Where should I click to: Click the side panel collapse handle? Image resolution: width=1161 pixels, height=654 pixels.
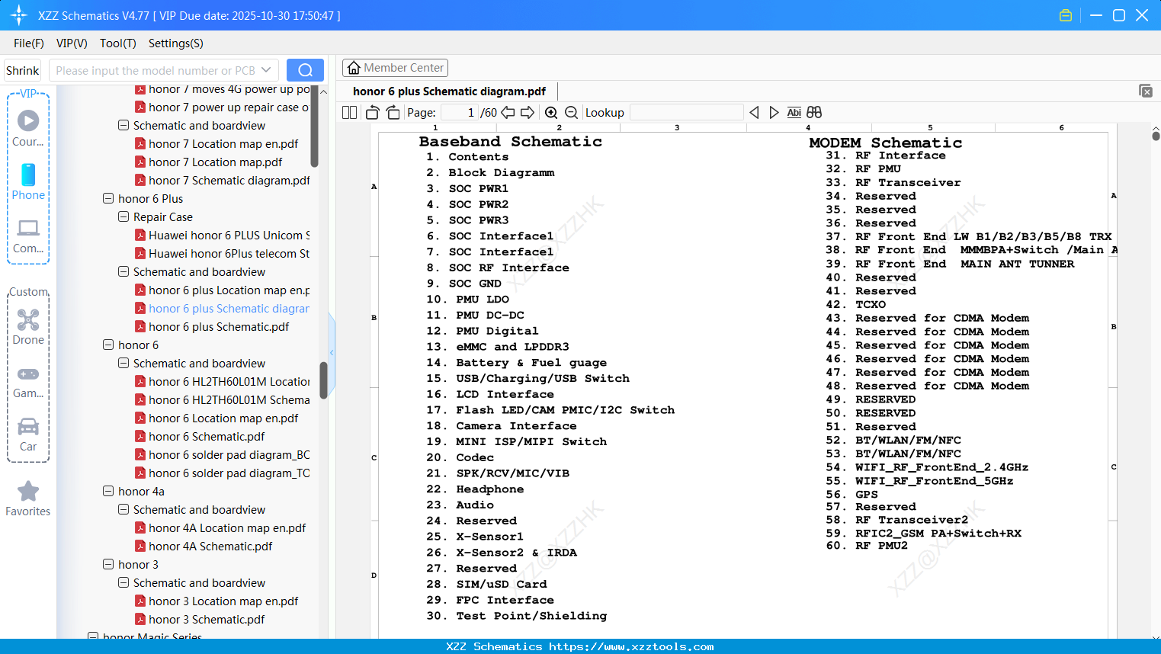coord(332,351)
